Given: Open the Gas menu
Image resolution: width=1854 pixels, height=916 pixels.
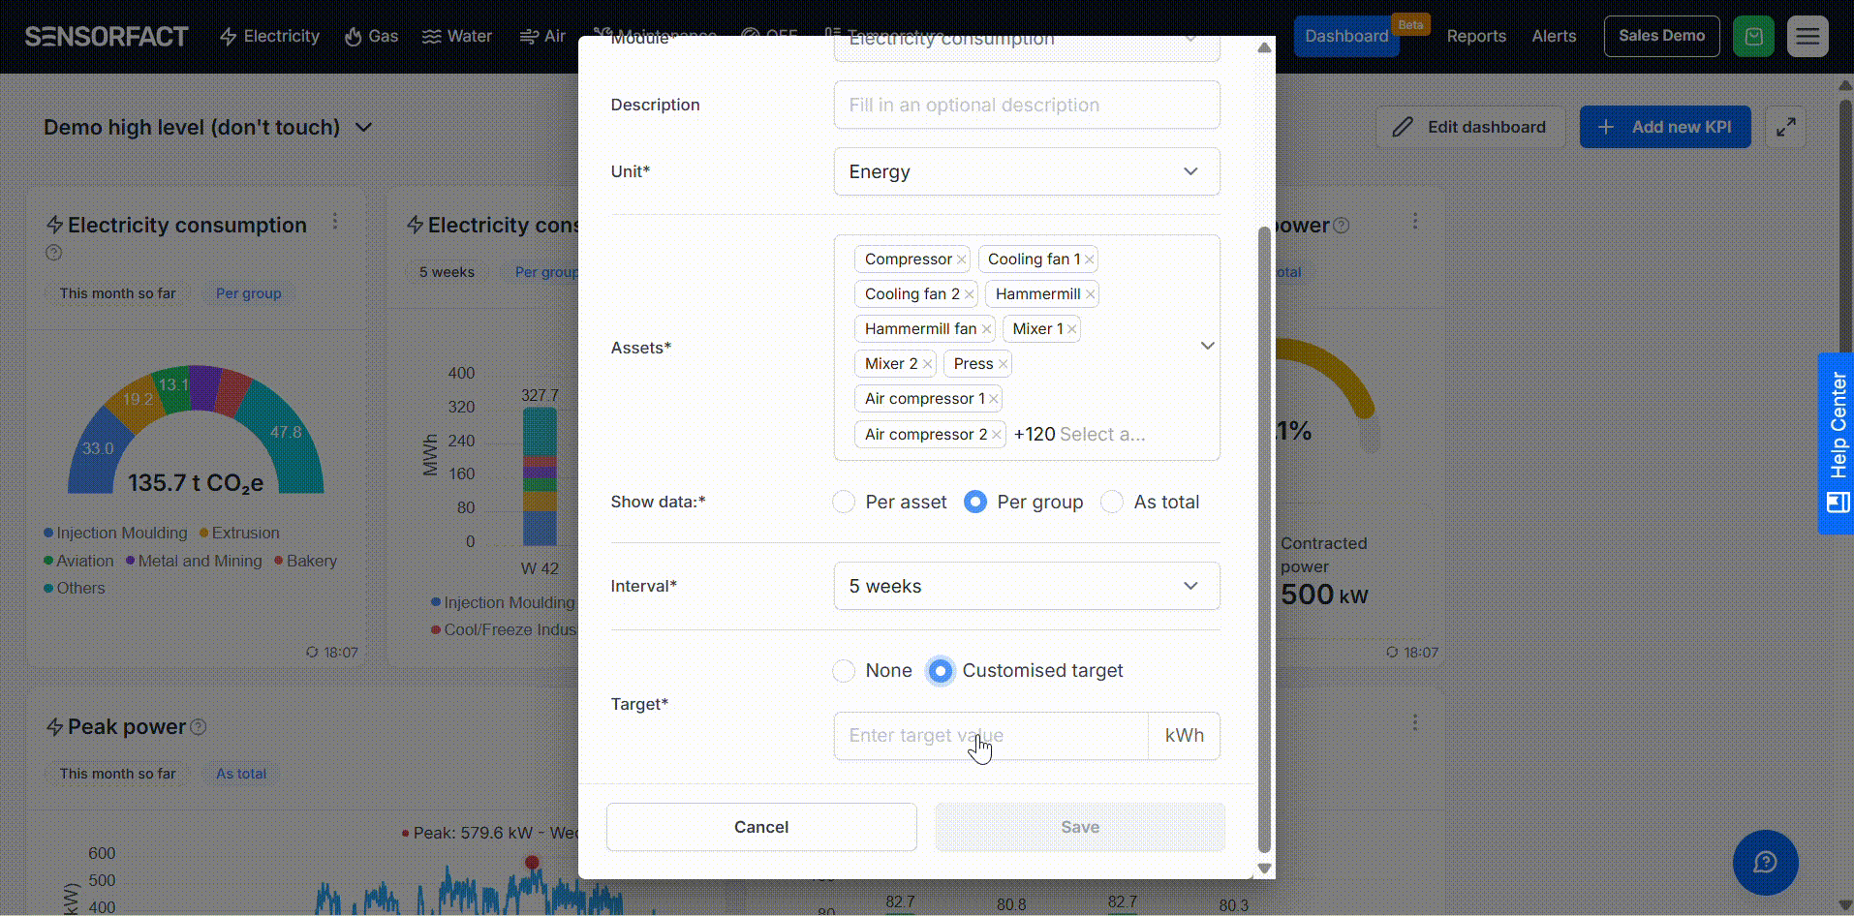Looking at the screenshot, I should click(x=371, y=36).
